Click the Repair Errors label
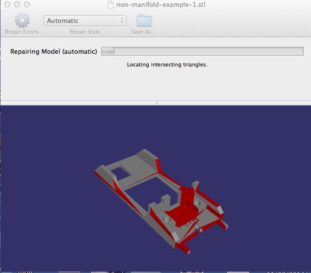 coord(22,32)
